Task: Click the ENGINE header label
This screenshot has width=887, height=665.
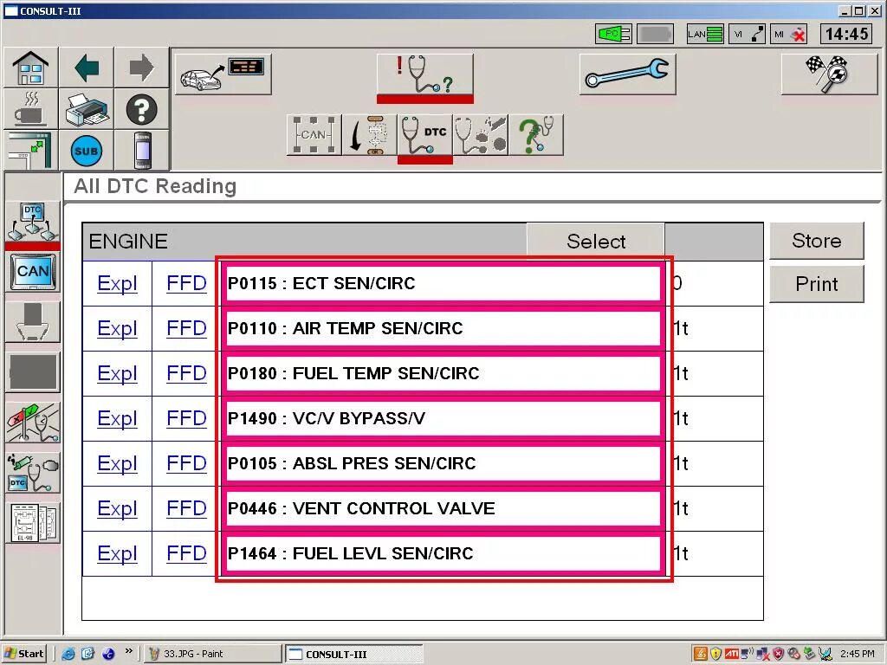Action: point(128,242)
